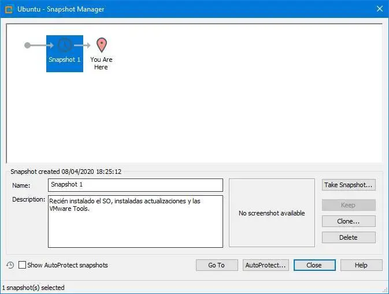Delete the selected snapshot
The height and width of the screenshot is (294, 389).
click(349, 237)
